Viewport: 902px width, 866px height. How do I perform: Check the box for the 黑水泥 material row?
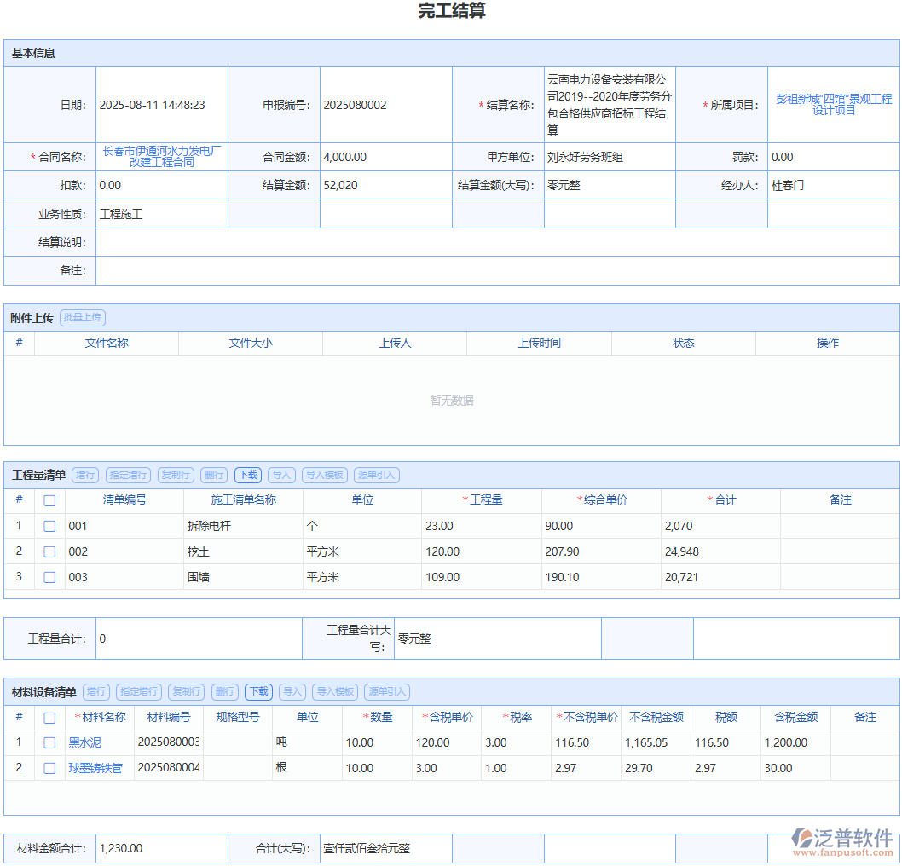[x=49, y=743]
